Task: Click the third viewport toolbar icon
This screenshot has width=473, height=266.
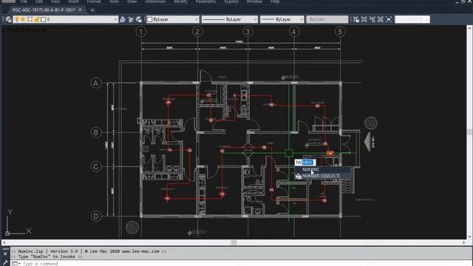Action: click(x=372, y=20)
